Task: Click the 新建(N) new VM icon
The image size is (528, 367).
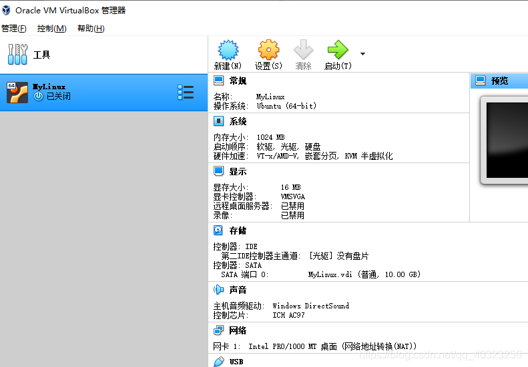Action: pyautogui.click(x=228, y=50)
